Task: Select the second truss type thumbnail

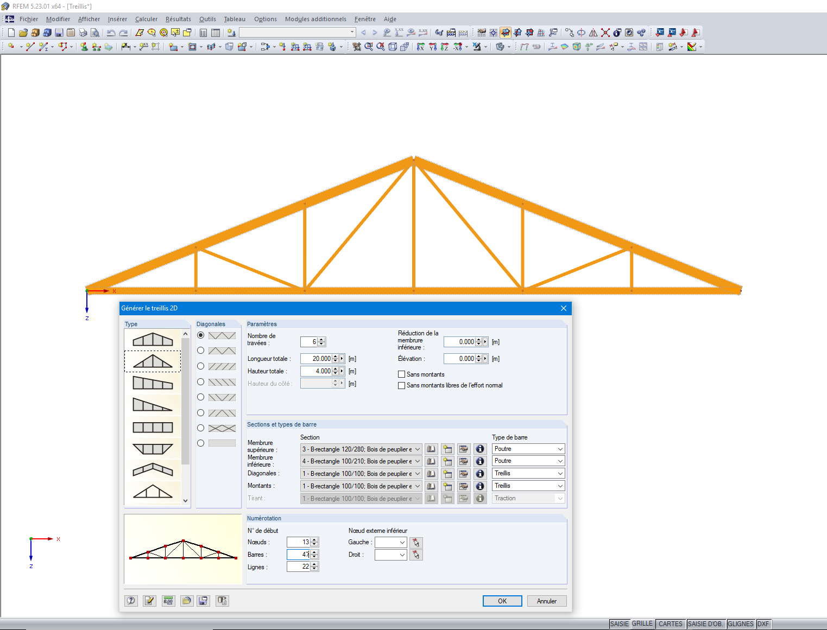Action: (153, 361)
